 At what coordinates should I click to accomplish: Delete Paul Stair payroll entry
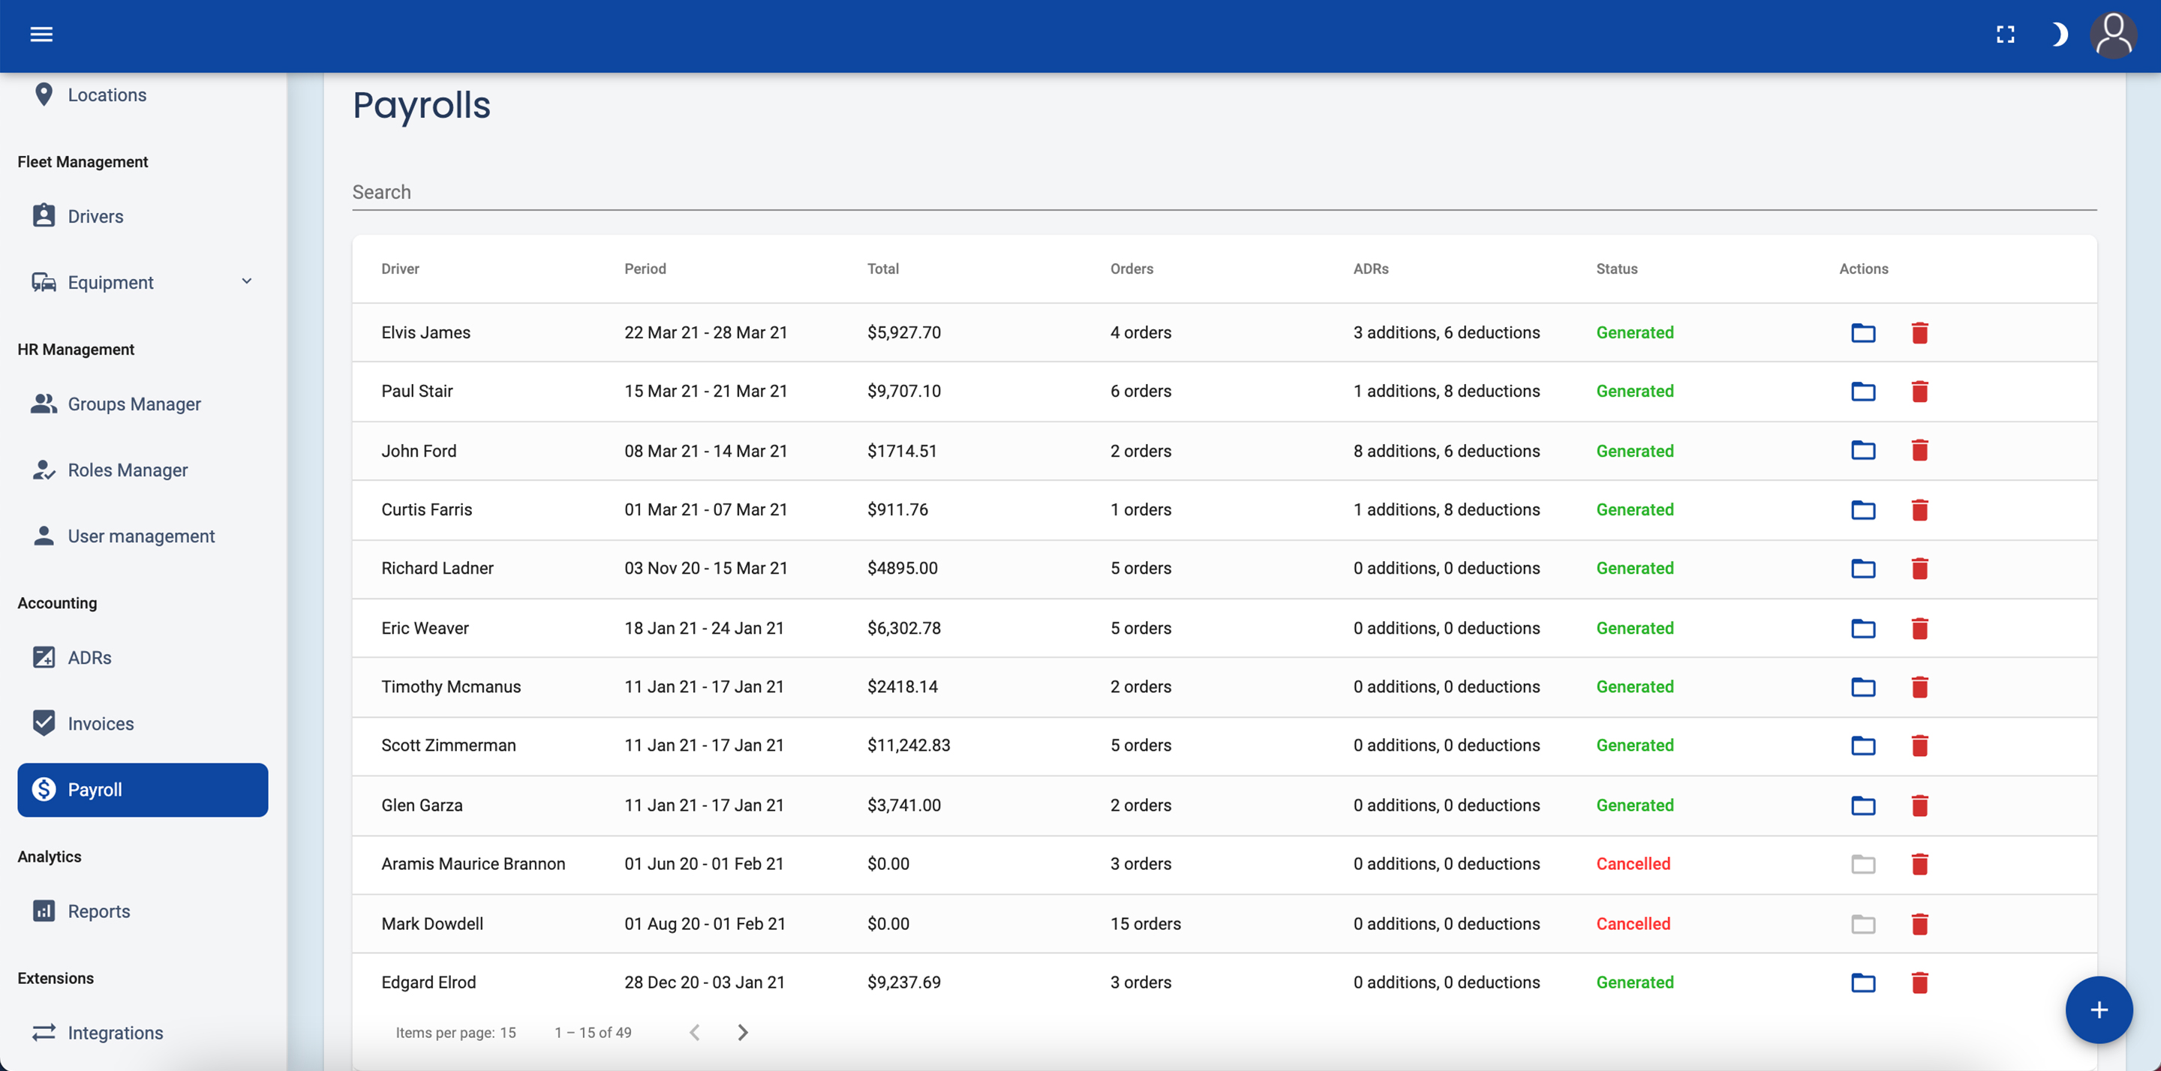click(x=1919, y=391)
